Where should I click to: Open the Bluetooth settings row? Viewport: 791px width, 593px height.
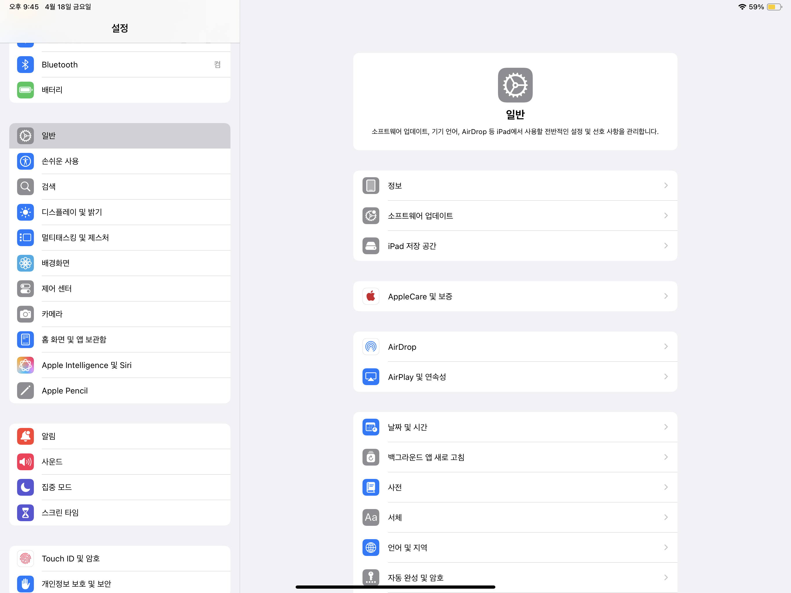pyautogui.click(x=120, y=65)
